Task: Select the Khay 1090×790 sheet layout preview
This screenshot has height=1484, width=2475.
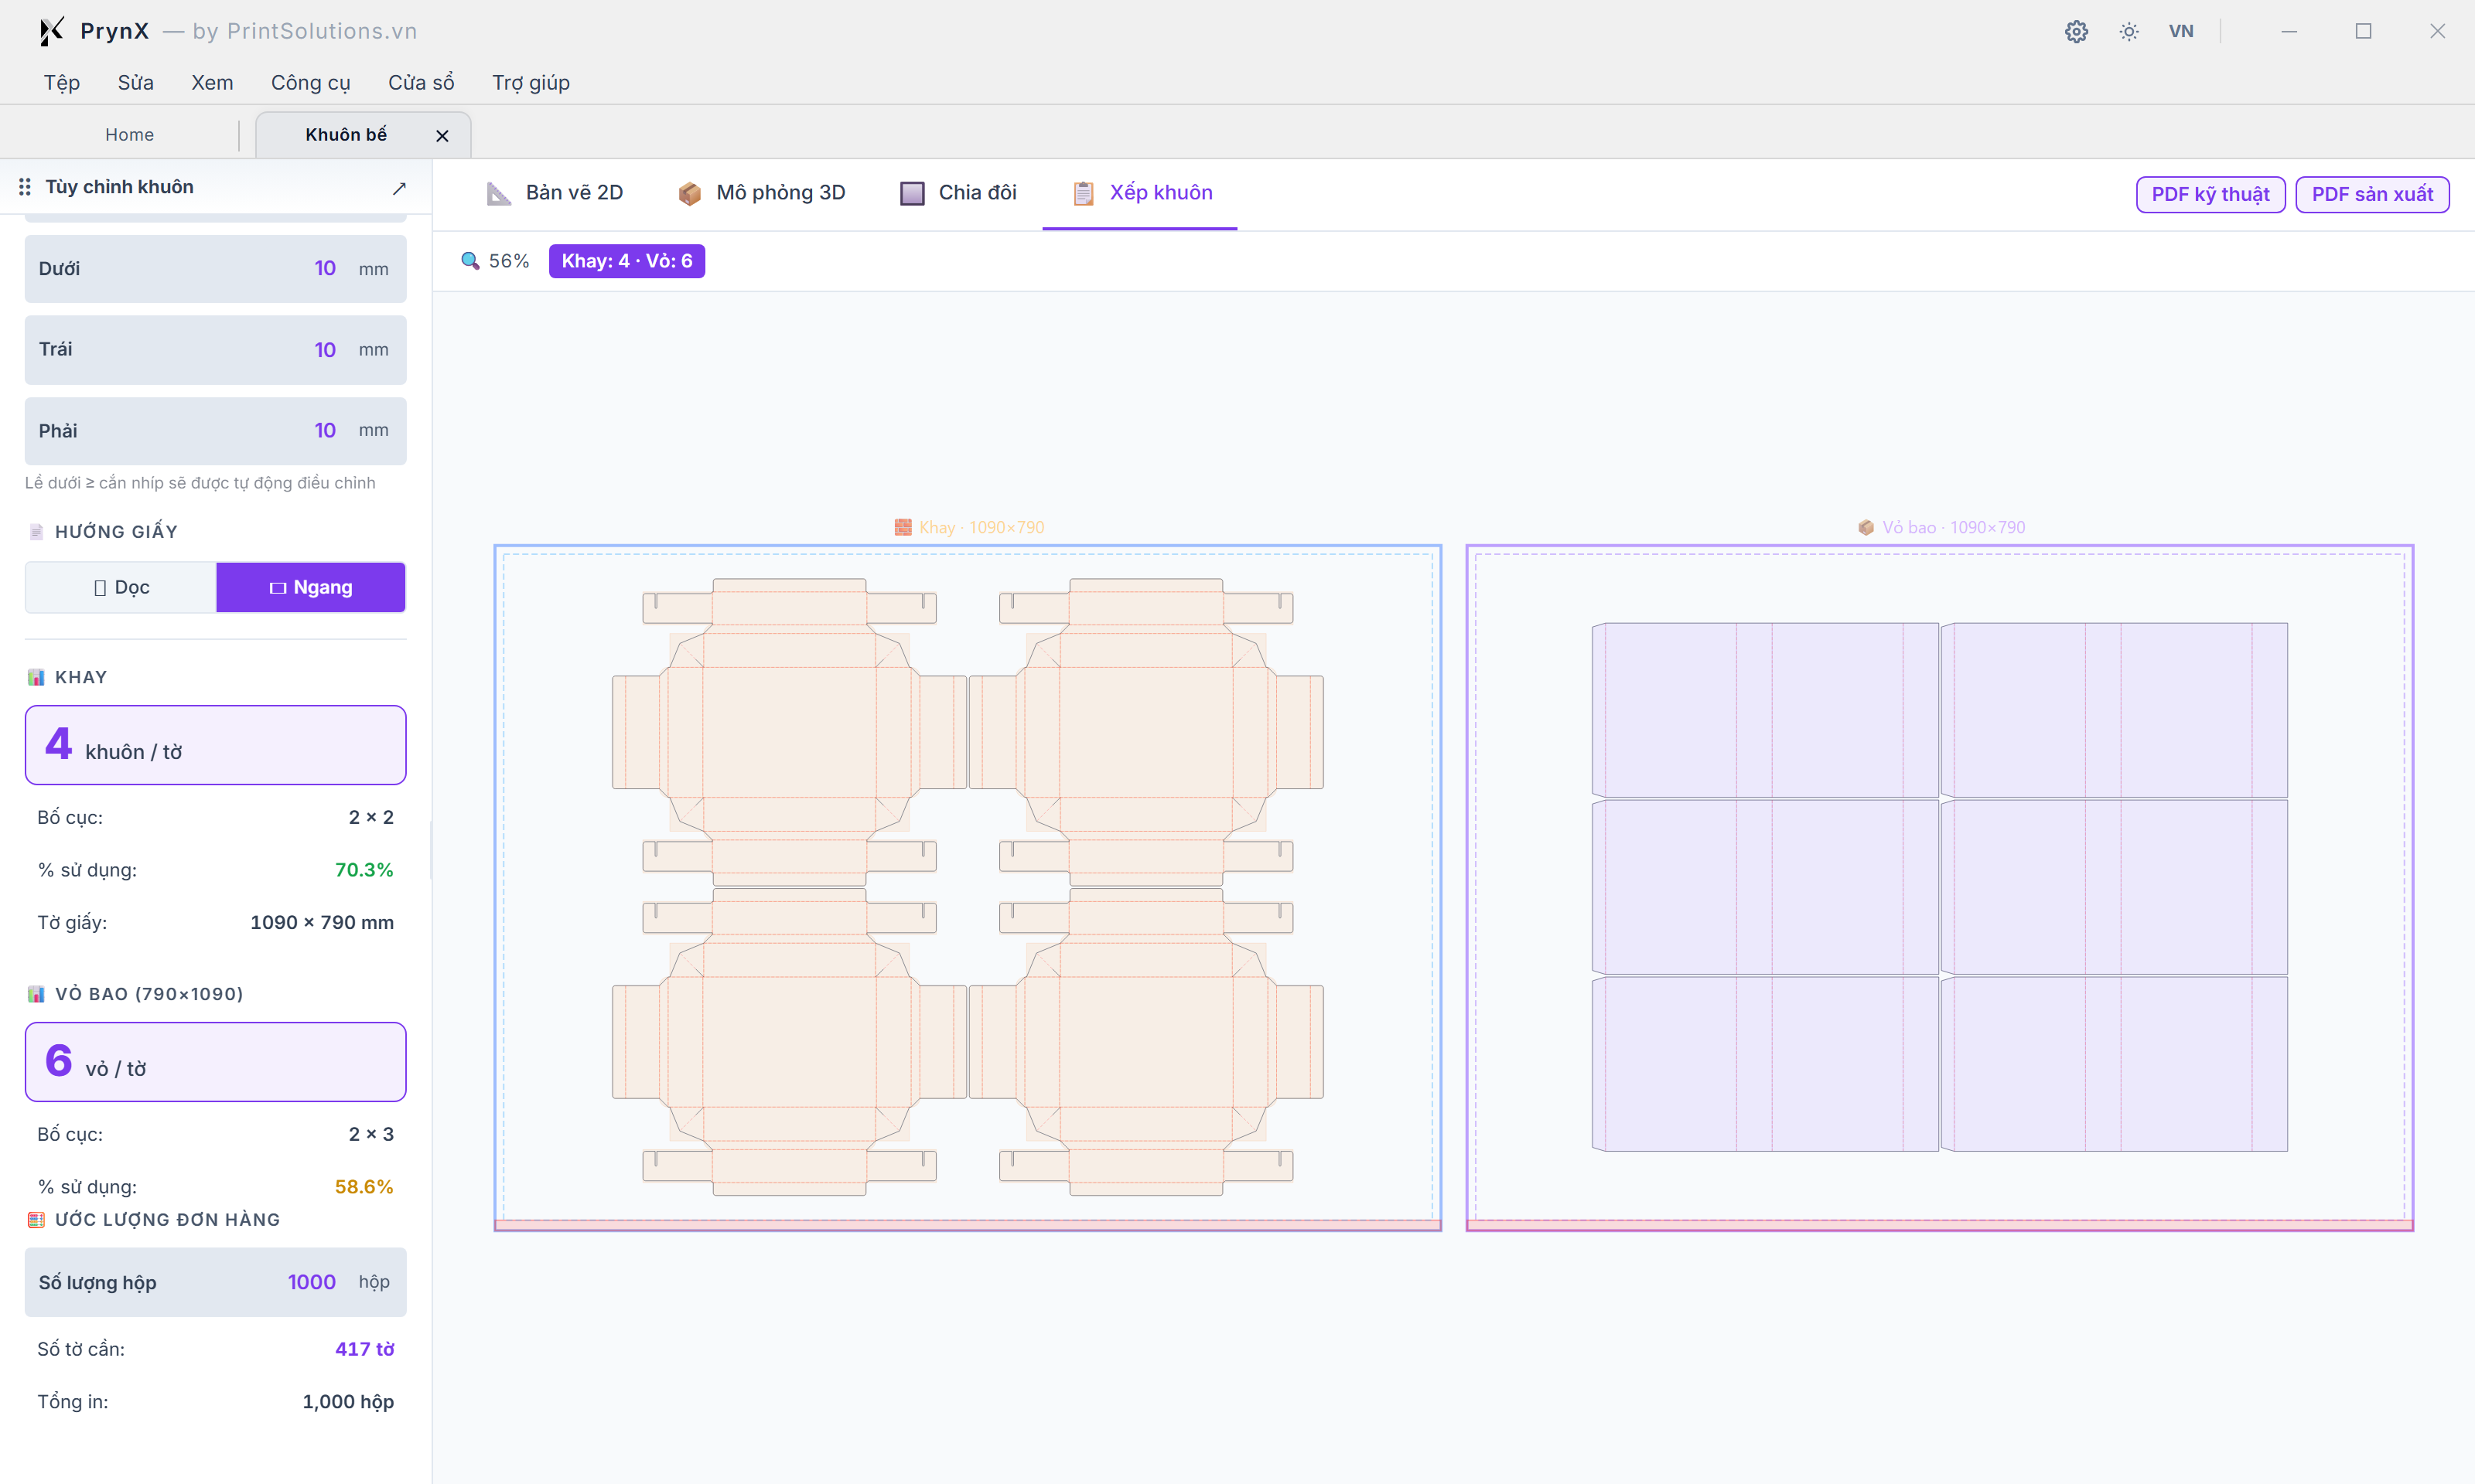Action: 968,888
